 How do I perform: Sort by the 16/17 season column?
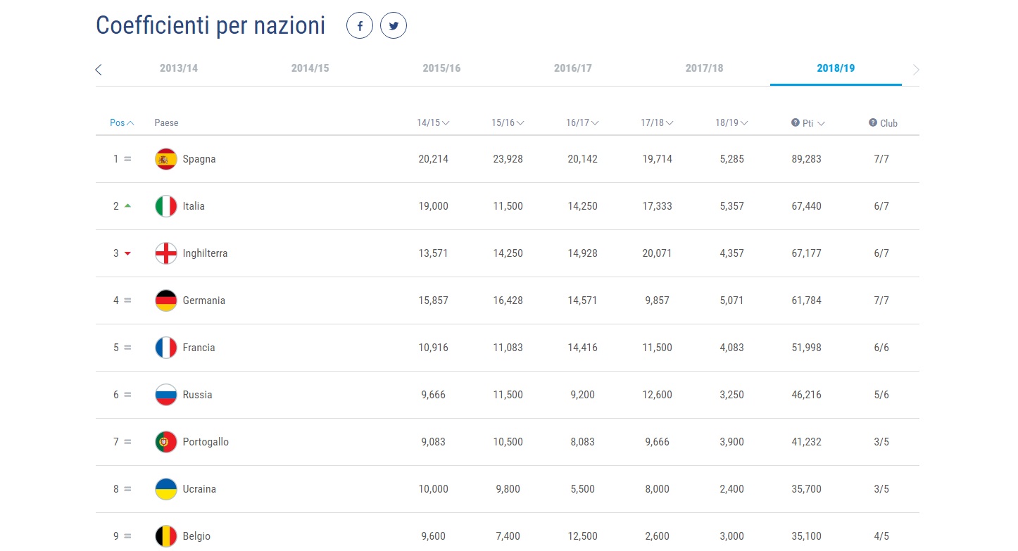[582, 122]
